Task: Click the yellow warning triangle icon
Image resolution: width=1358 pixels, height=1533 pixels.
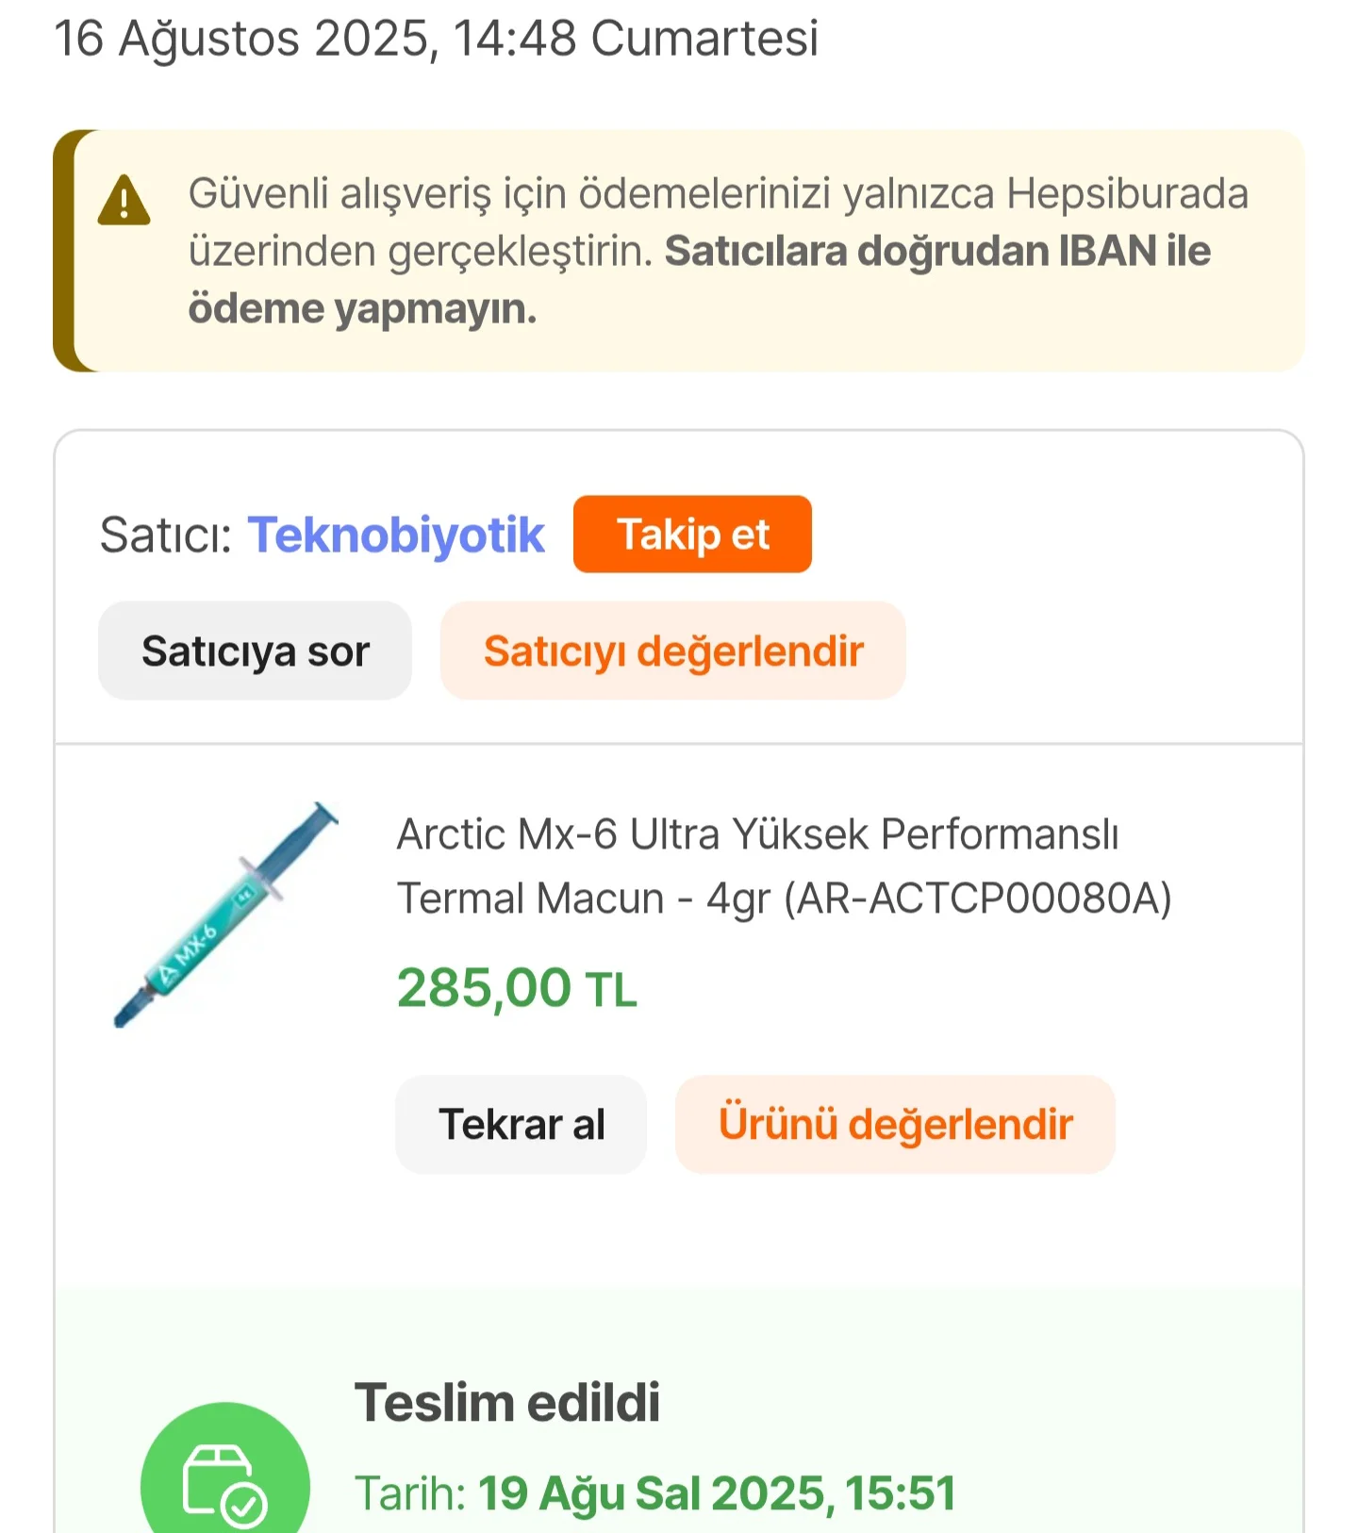Action: (x=124, y=200)
